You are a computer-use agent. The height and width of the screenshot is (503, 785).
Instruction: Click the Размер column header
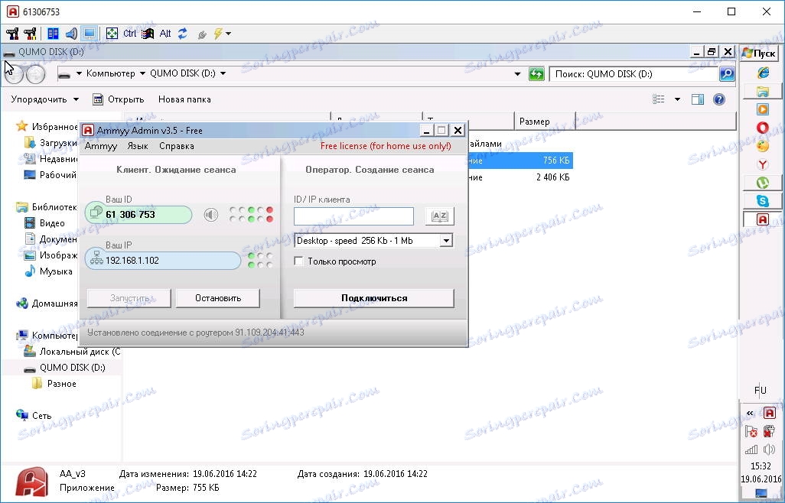(545, 121)
